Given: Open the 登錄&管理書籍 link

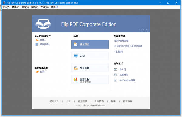Looking at the screenshot, I should (x=121, y=40).
